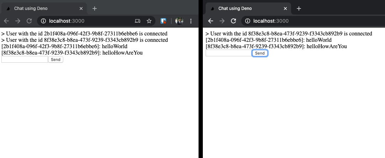Viewport: 385px width, 158px height.
Task: Click Deno favicon on left window tab
Action: tap(8, 9)
